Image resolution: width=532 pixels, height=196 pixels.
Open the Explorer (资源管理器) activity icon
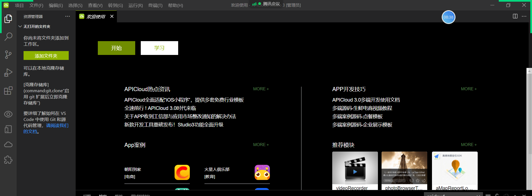tap(8, 19)
